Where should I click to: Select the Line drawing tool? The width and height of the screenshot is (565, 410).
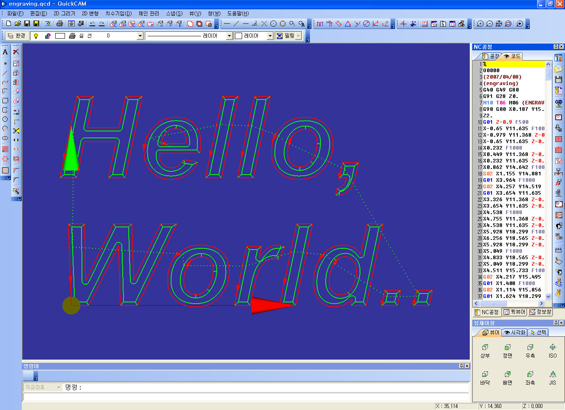click(x=5, y=73)
